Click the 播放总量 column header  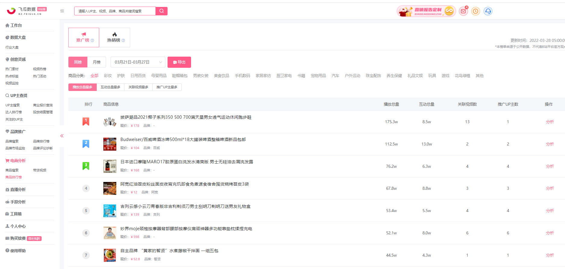pos(391,104)
